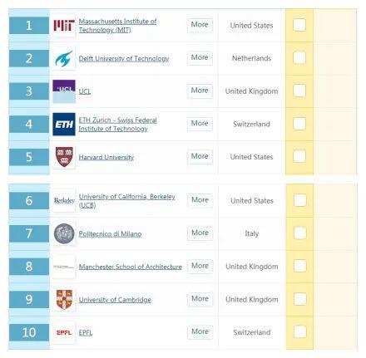Click the Berkeley wordmark logo
The width and height of the screenshot is (366, 358).
[x=64, y=200]
